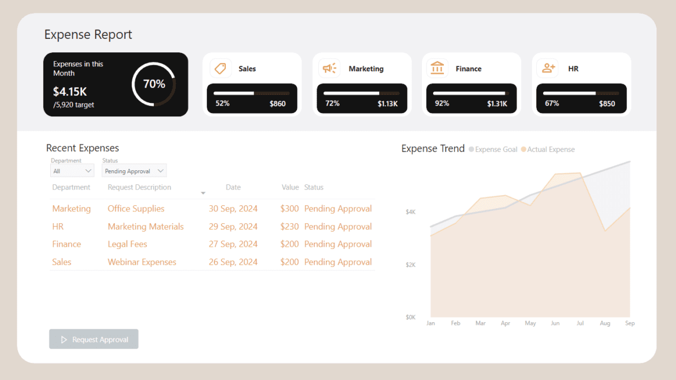
Task: Click the 70% circular progress gauge
Action: [154, 83]
